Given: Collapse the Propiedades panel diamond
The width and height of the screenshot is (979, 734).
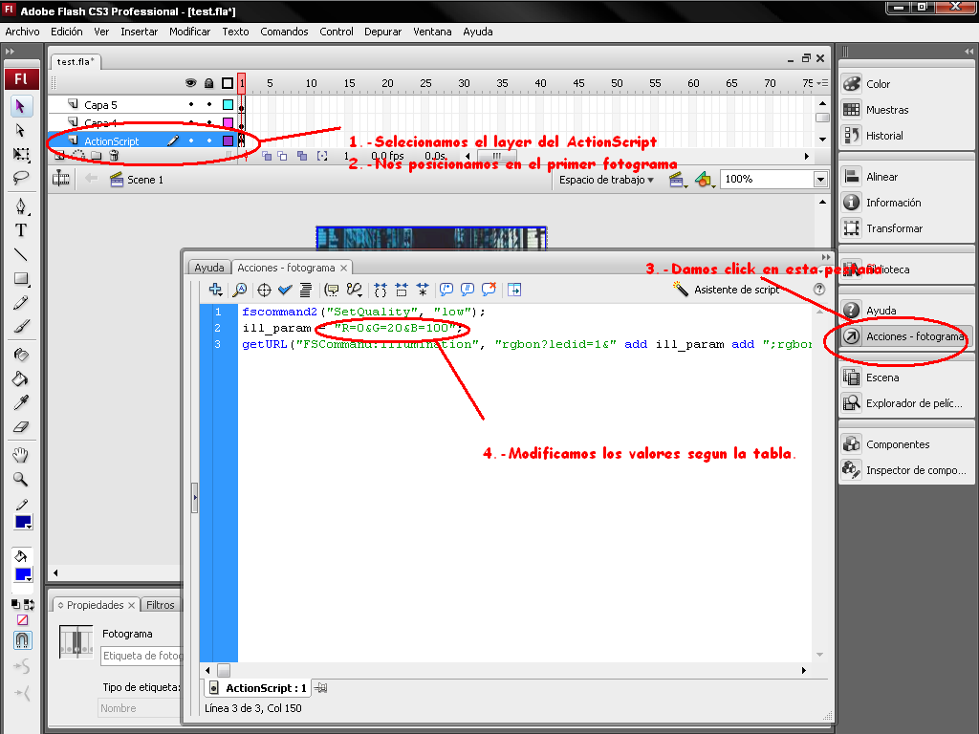Looking at the screenshot, I should point(60,605).
